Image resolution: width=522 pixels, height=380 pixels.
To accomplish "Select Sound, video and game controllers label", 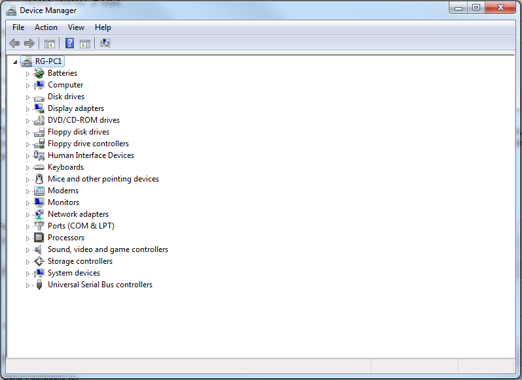I will pyautogui.click(x=108, y=249).
